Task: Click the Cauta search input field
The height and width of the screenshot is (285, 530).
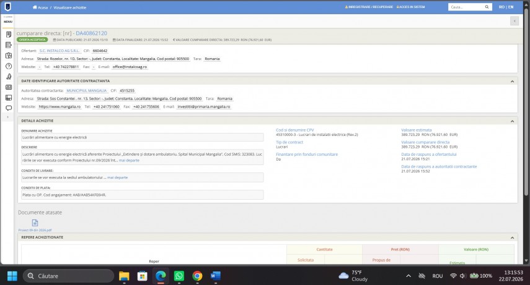Action: coord(466,7)
